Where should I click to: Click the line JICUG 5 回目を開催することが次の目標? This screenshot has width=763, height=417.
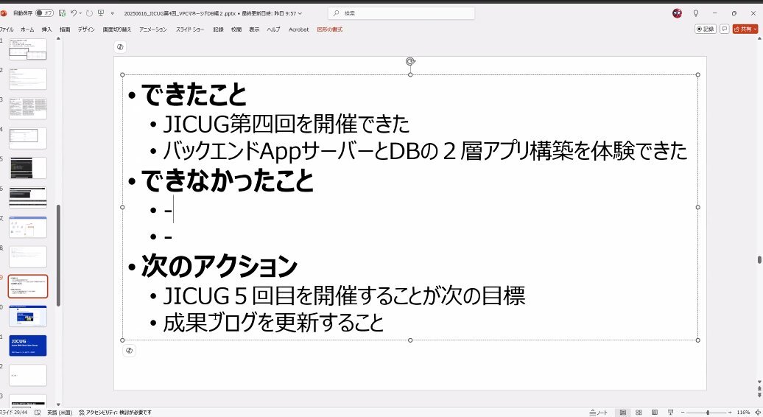tap(344, 296)
